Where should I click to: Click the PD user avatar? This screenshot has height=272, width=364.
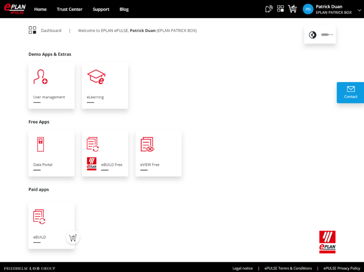point(308,9)
